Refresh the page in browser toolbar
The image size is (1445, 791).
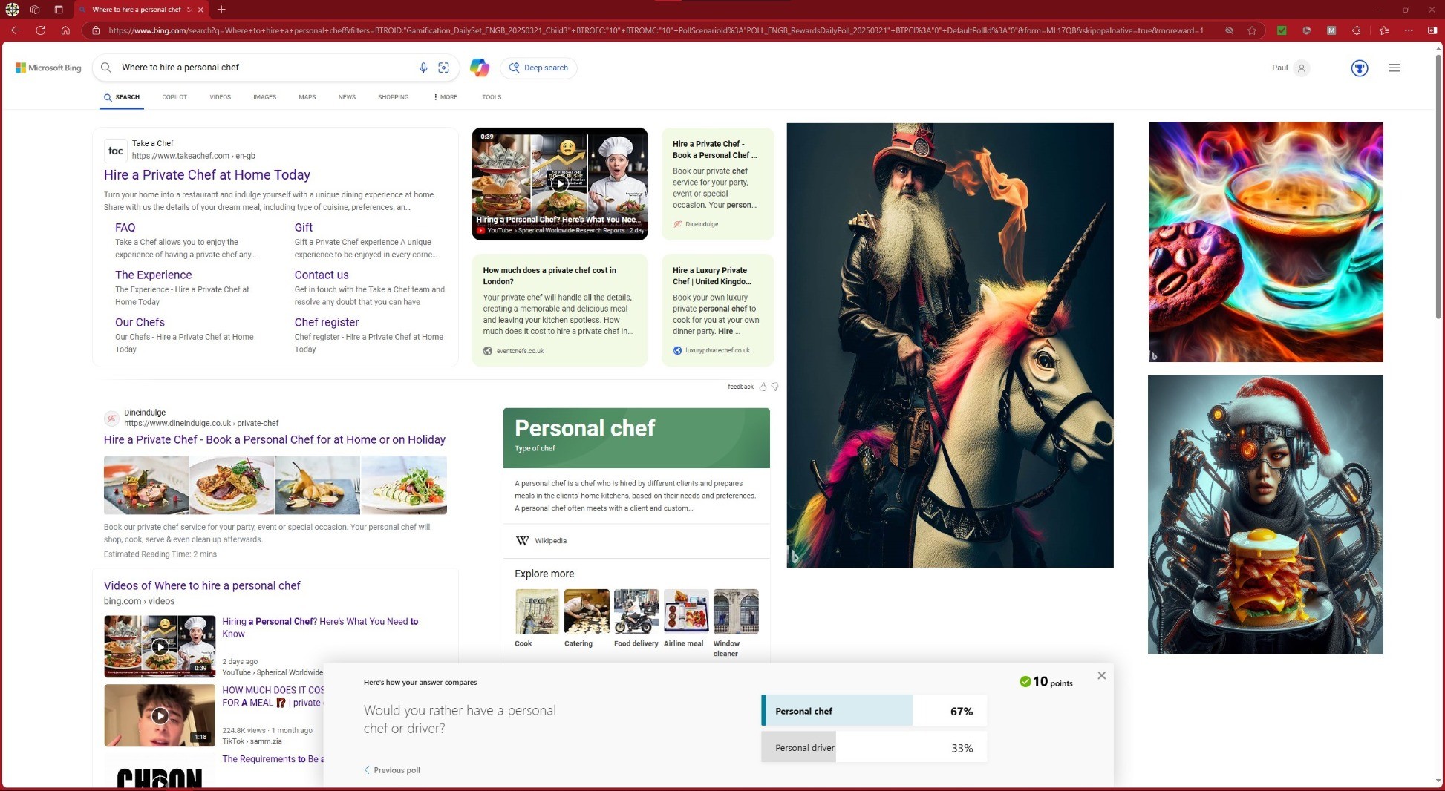(x=41, y=30)
